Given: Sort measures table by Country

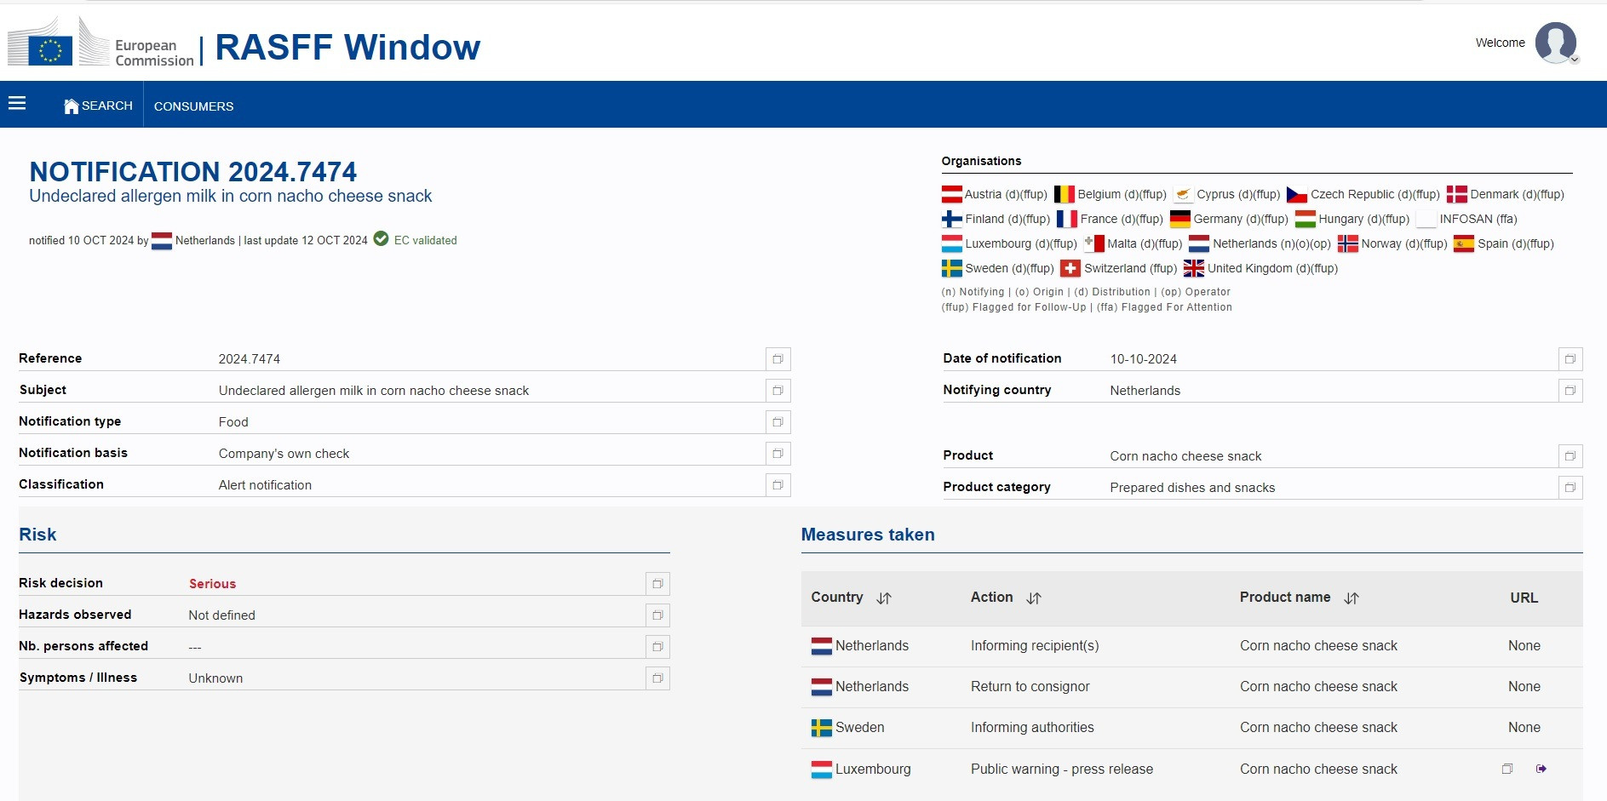Looking at the screenshot, I should (884, 598).
